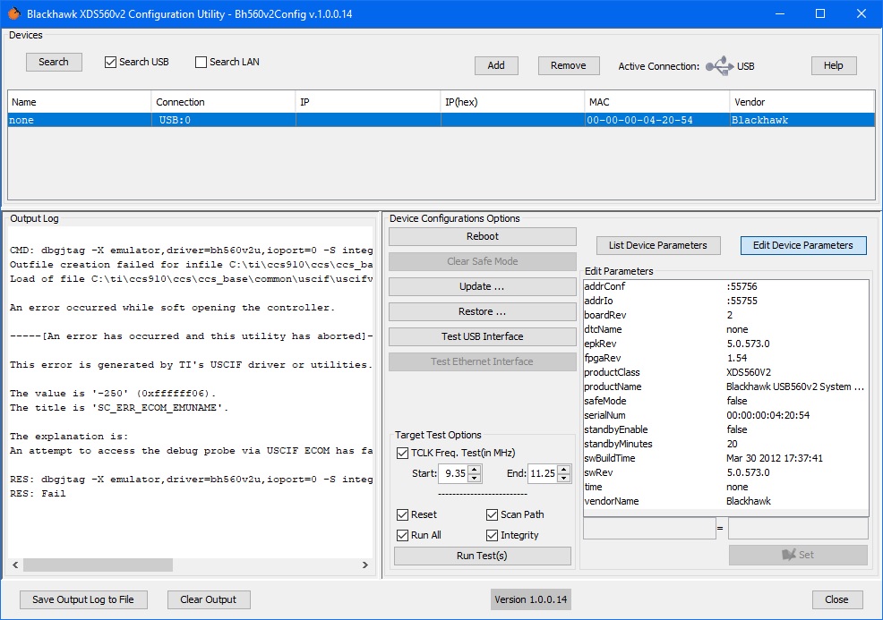This screenshot has height=620, width=883.
Task: Select the productClass parameter row
Action: pyautogui.click(x=726, y=372)
